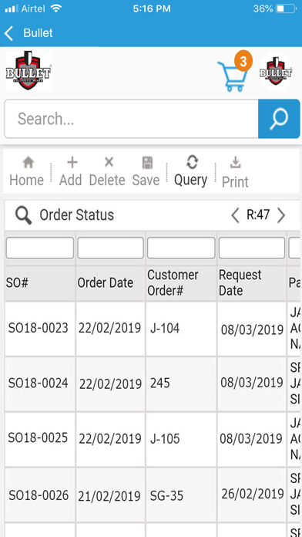Print the order list
Screen dimensions: 302x537
point(235,173)
